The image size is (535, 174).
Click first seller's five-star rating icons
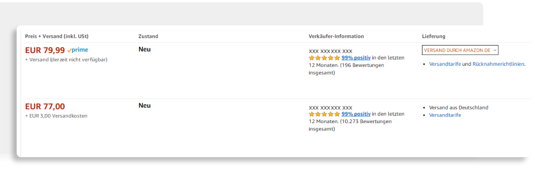coord(324,58)
